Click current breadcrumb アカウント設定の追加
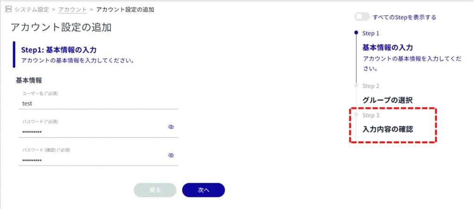Screen dimensions: 474x209 click(x=125, y=9)
